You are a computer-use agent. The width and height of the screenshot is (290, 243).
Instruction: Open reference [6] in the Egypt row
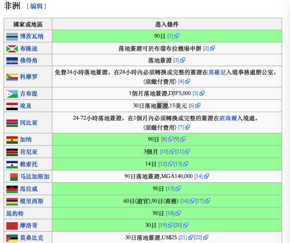pos(191,106)
